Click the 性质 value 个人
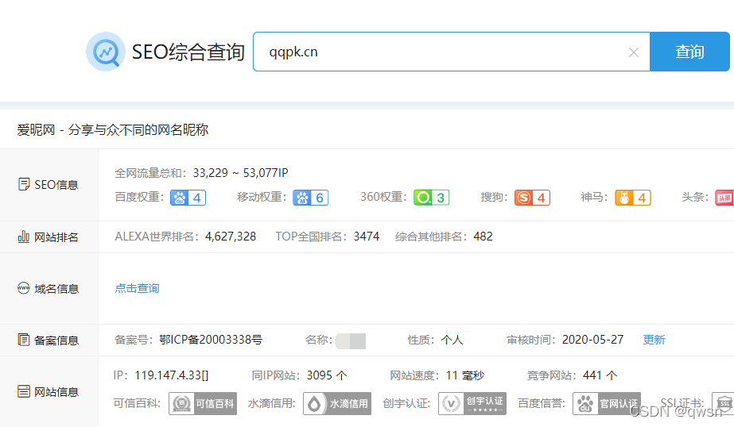 click(452, 340)
